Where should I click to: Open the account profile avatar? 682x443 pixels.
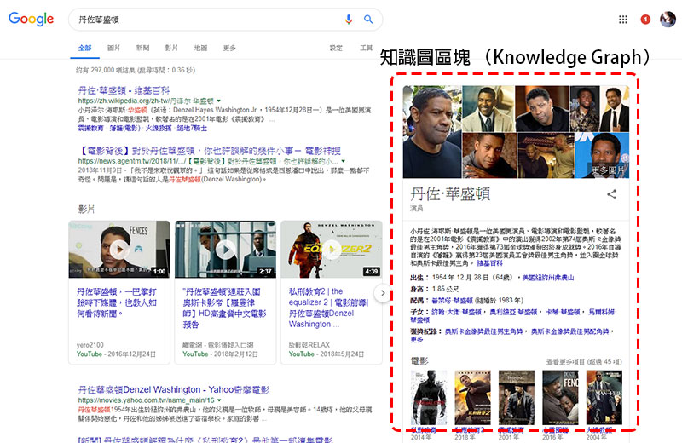(668, 19)
